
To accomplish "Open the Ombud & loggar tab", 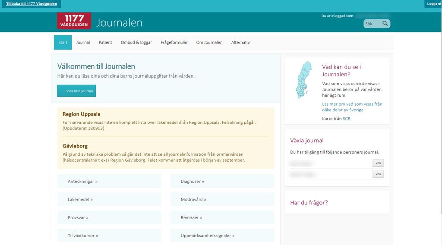I will pos(136,43).
